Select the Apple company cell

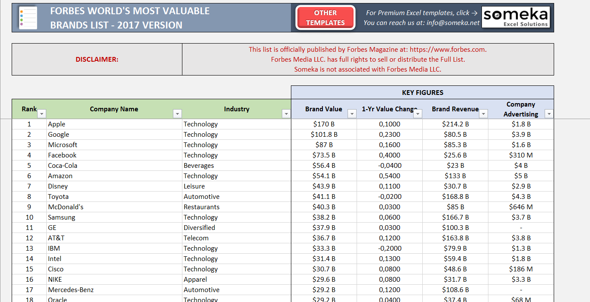pyautogui.click(x=114, y=124)
